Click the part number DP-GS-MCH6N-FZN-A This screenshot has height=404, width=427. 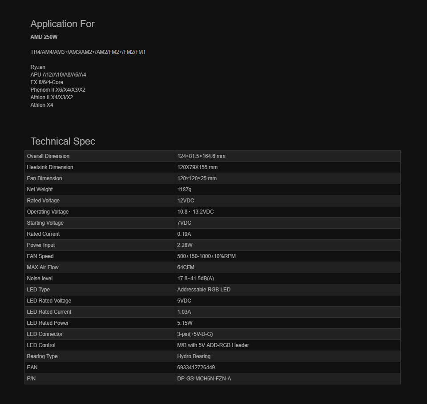204,379
